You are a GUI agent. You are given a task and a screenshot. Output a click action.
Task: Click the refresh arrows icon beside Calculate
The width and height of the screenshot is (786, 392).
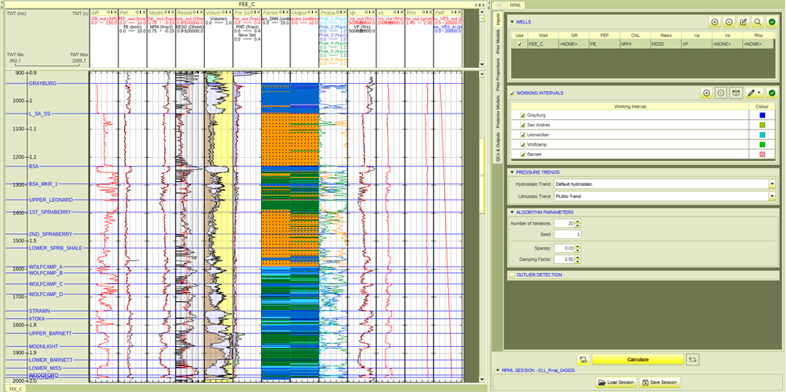tap(692, 360)
